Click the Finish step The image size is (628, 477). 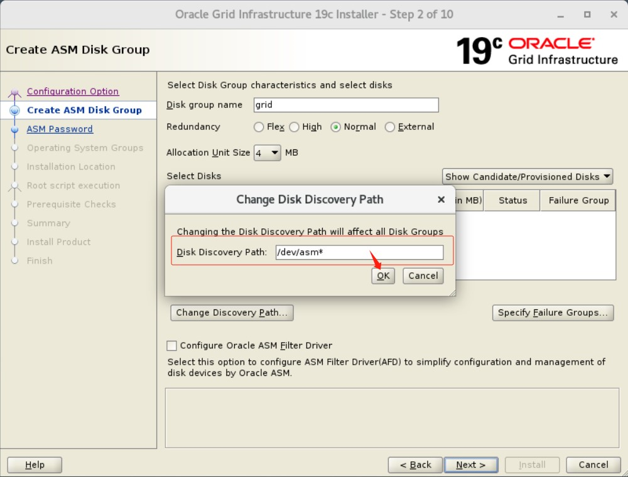(x=40, y=260)
